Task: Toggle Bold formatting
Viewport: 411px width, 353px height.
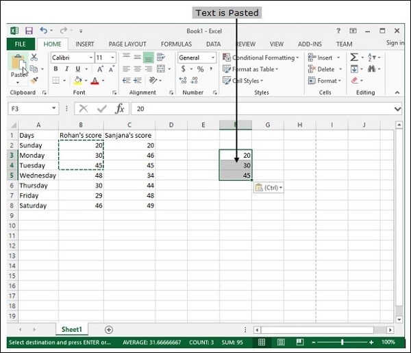Action: (56, 69)
